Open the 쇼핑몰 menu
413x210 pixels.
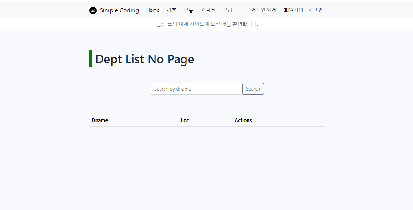pos(208,10)
